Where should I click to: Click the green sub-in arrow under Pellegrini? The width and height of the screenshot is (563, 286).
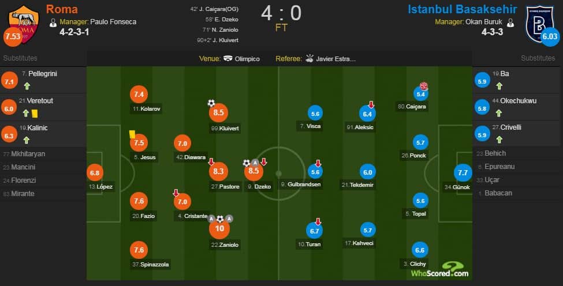point(27,86)
